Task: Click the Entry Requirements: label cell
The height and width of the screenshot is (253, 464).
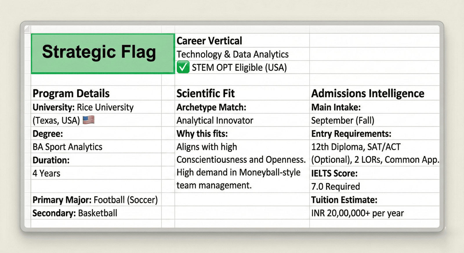Action: click(x=351, y=134)
